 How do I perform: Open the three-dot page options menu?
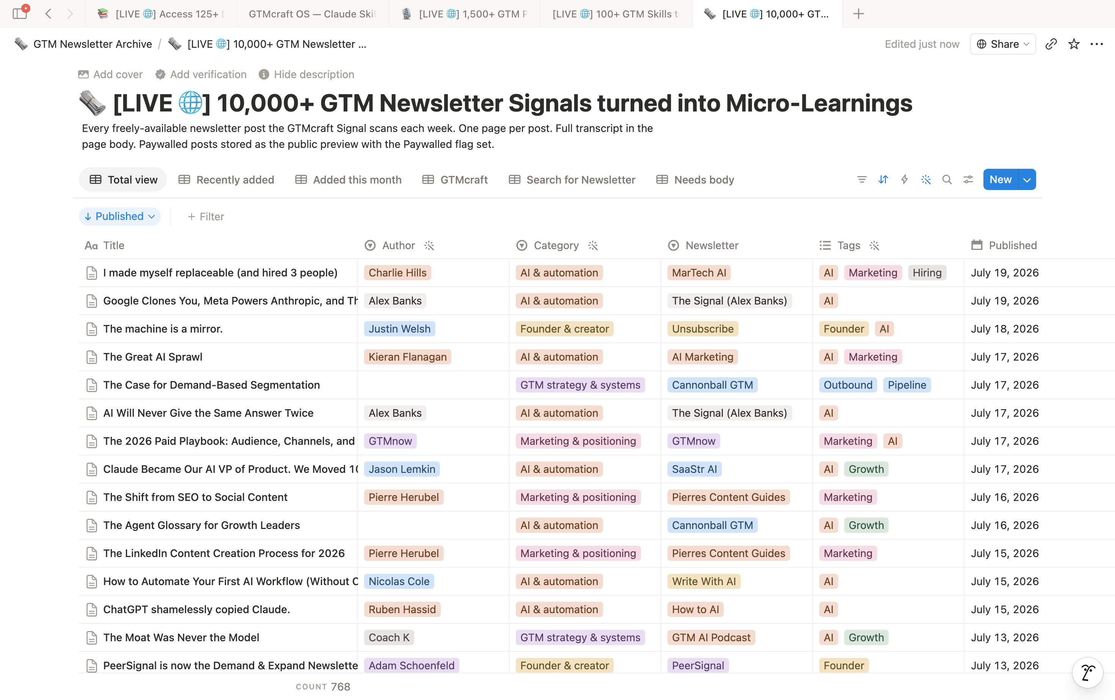pyautogui.click(x=1096, y=44)
